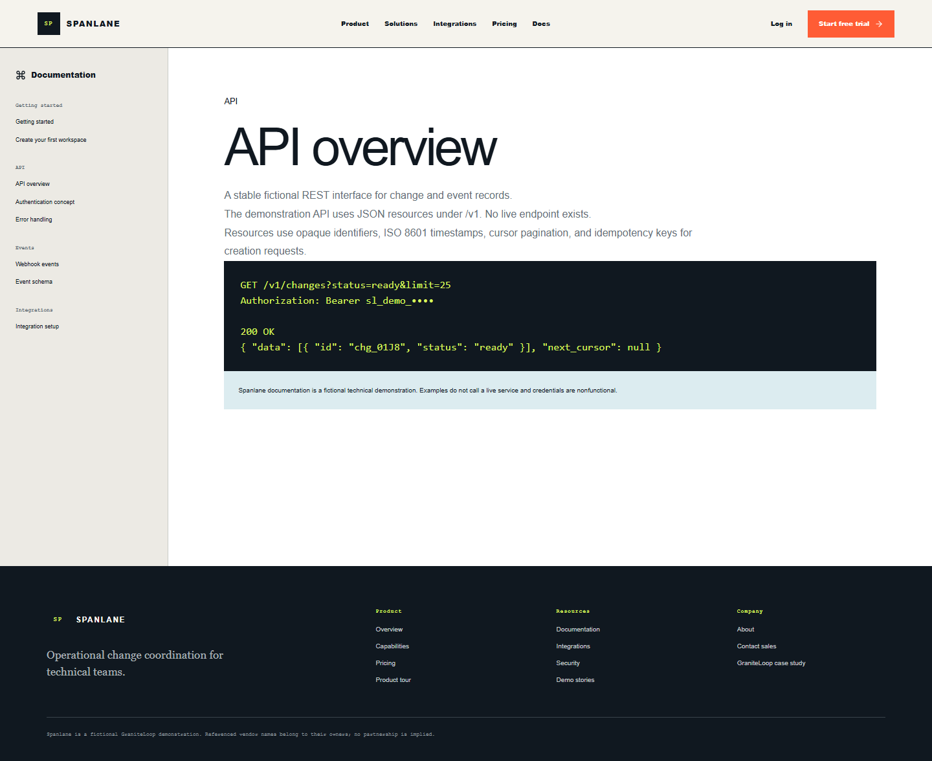This screenshot has height=761, width=932.
Task: Click the command icon beside Documentation
Action: 21,75
